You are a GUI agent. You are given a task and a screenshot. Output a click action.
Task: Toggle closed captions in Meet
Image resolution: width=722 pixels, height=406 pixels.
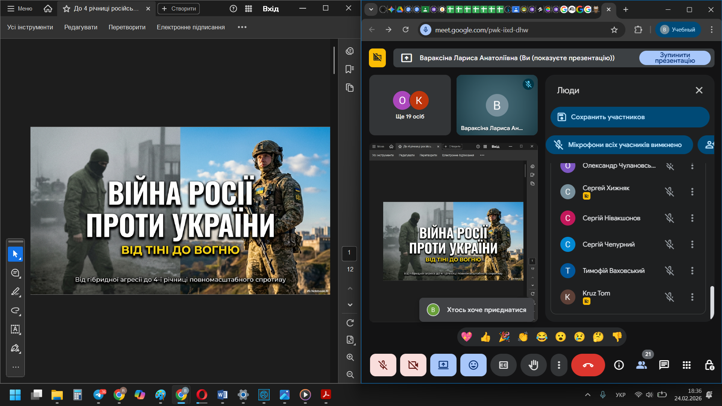pos(503,365)
